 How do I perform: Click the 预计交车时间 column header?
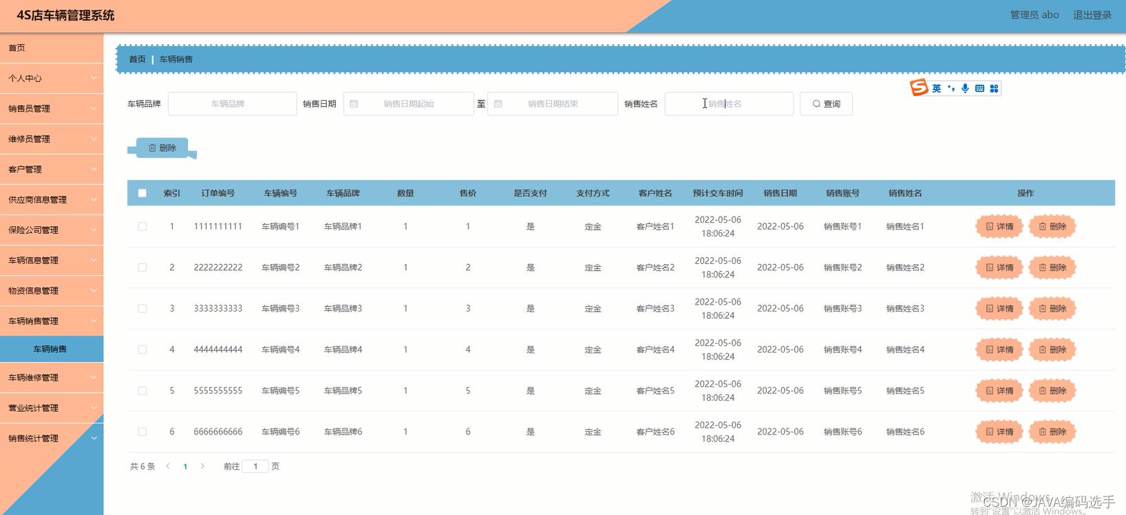click(x=718, y=193)
